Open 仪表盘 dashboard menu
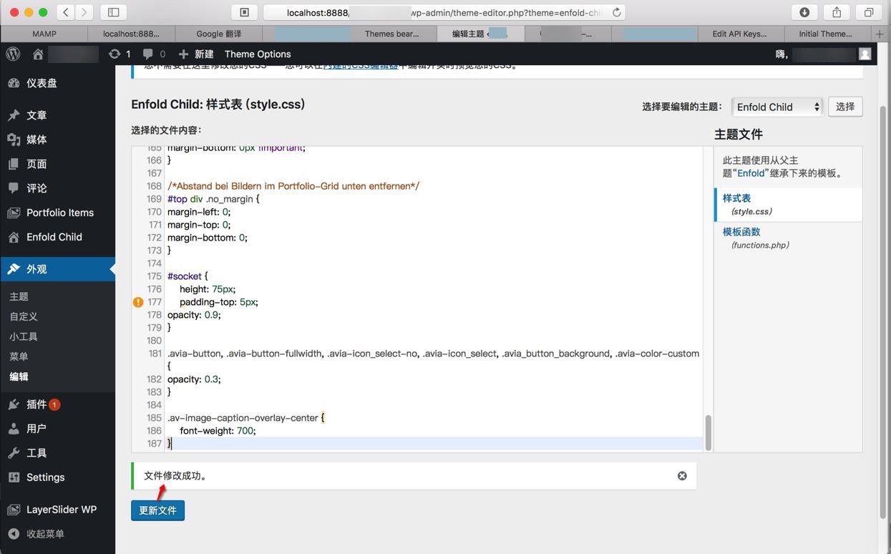Viewport: 891px width, 554px height. click(x=57, y=83)
